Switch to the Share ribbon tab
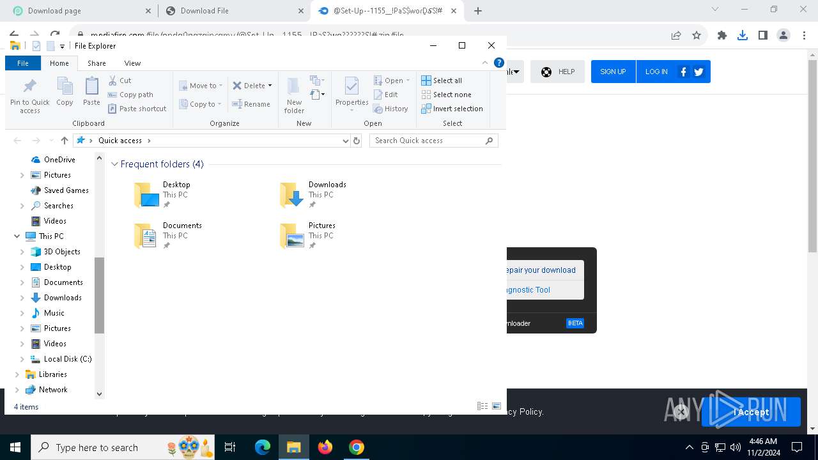Image resolution: width=818 pixels, height=460 pixels. [96, 63]
